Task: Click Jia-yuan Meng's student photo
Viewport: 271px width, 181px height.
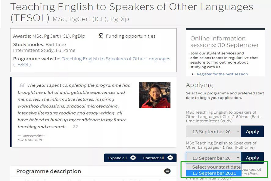Action: (x=155, y=95)
